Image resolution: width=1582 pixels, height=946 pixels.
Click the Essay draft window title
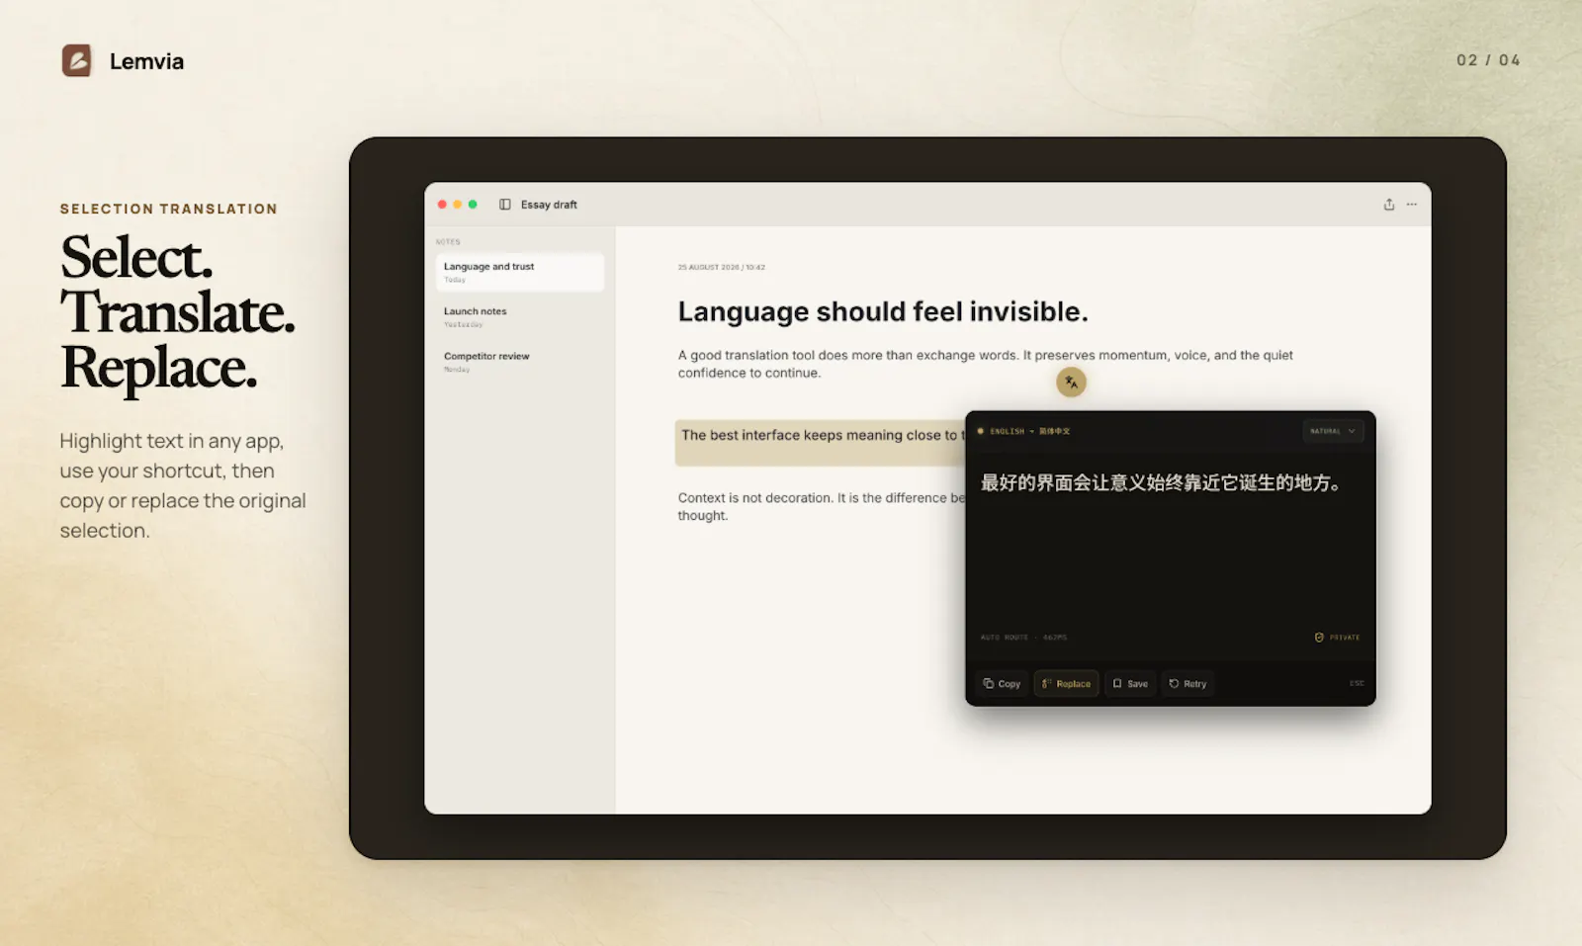pos(549,205)
